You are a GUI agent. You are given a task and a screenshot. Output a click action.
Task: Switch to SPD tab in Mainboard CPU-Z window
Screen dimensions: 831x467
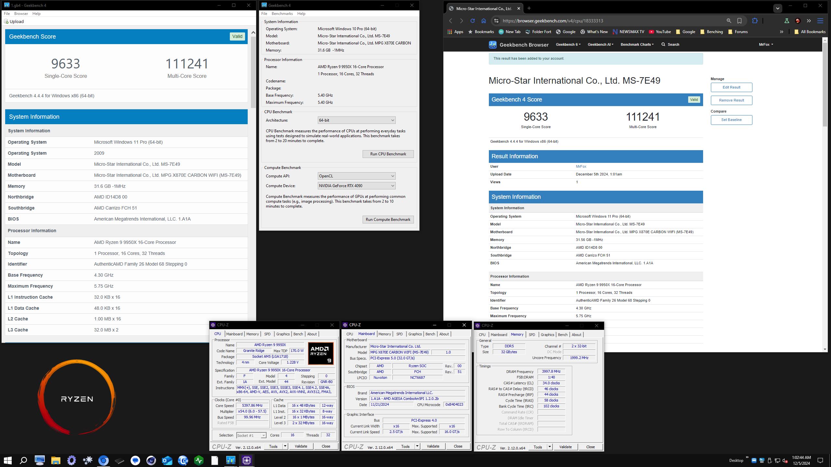click(x=399, y=334)
